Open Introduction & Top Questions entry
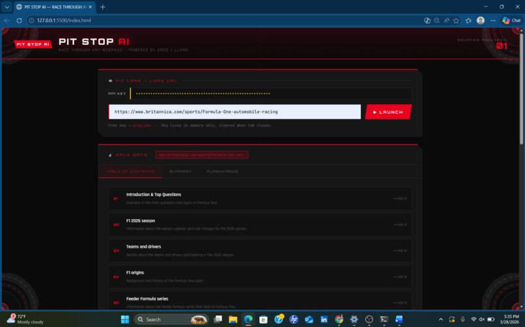 pyautogui.click(x=260, y=198)
